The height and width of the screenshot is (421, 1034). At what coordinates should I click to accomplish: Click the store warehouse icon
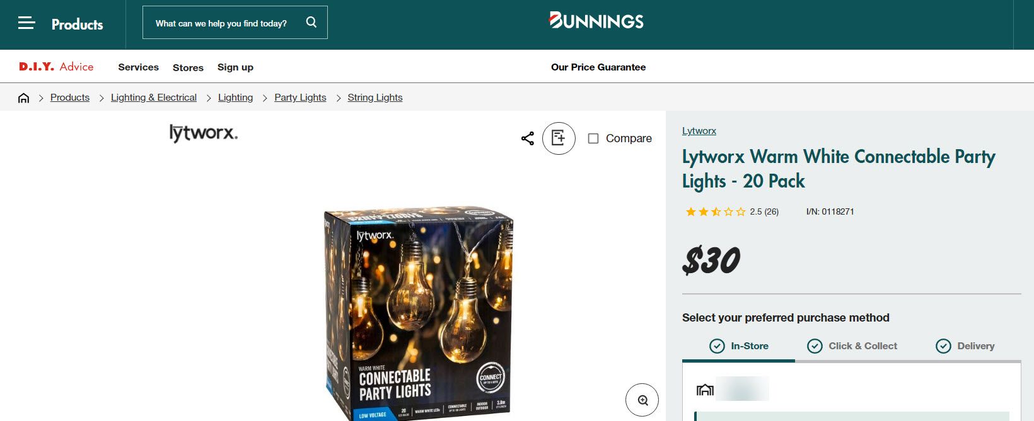click(x=705, y=390)
